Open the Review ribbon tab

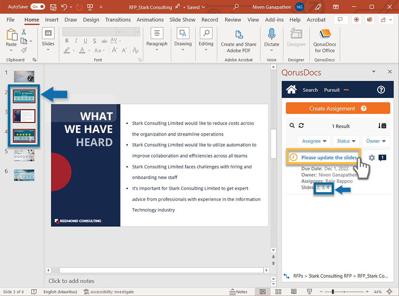[233, 19]
